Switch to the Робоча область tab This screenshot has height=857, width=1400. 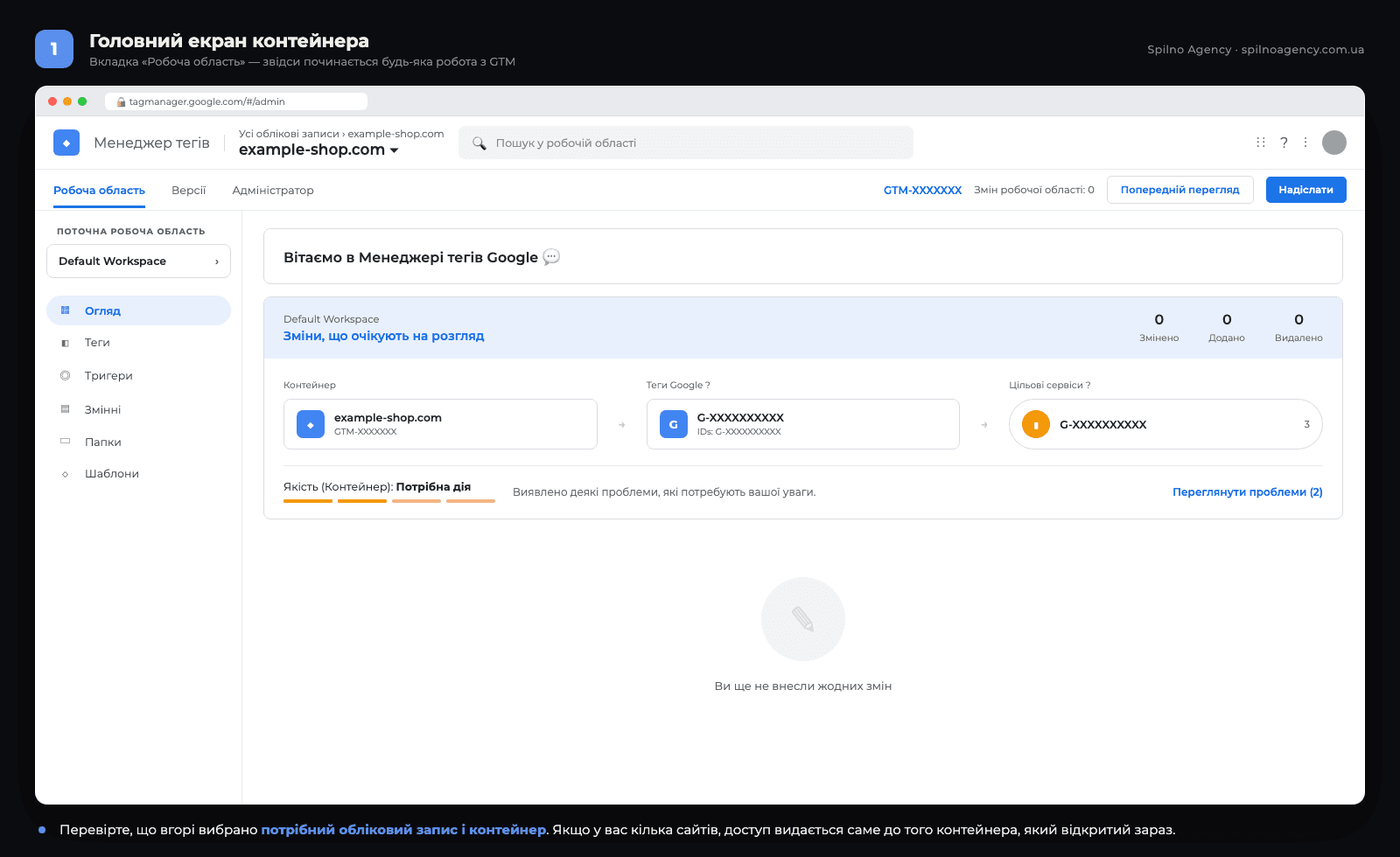pos(99,190)
